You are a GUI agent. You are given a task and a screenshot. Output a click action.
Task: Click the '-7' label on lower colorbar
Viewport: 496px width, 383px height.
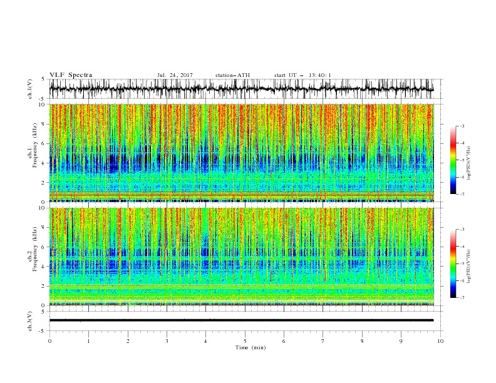click(x=462, y=298)
